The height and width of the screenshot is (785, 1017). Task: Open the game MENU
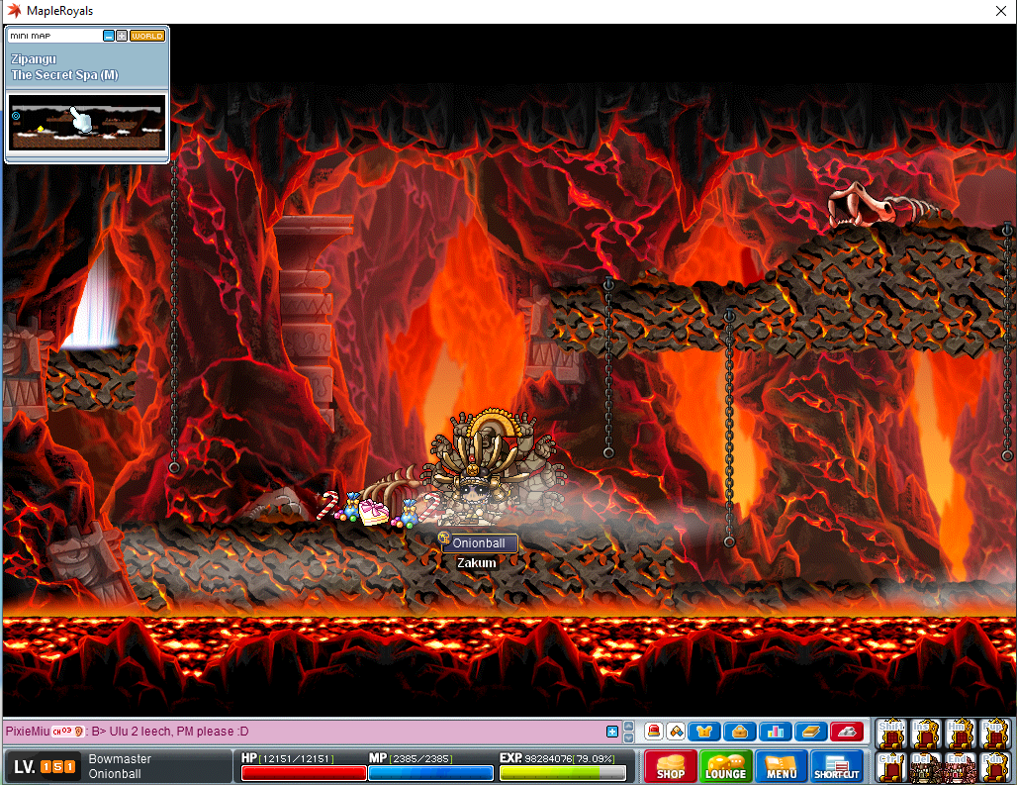click(782, 766)
